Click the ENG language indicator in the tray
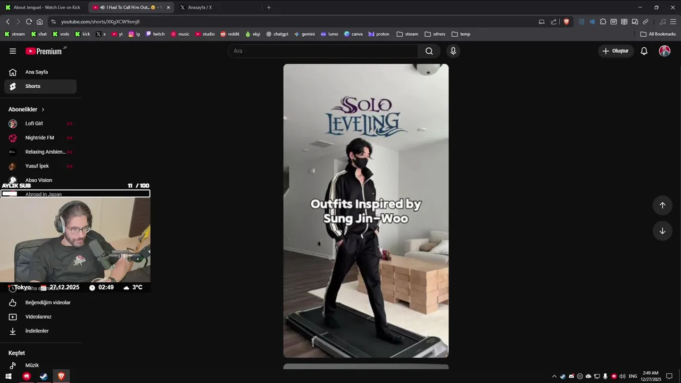The height and width of the screenshot is (383, 681). [633, 376]
